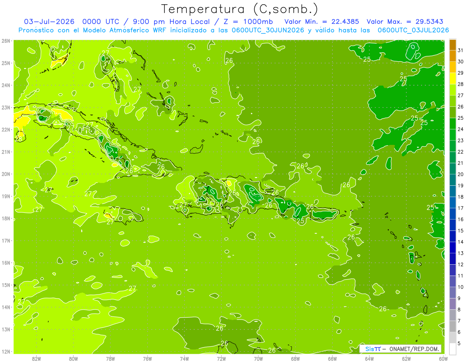This screenshot has width=471, height=364.
Task: Click the 'Temperatura (C,somb.)' map title
Action: [x=240, y=9]
